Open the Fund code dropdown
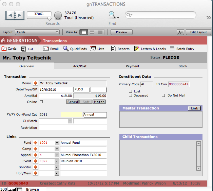This screenshot has width=213, height=191. 57,143
